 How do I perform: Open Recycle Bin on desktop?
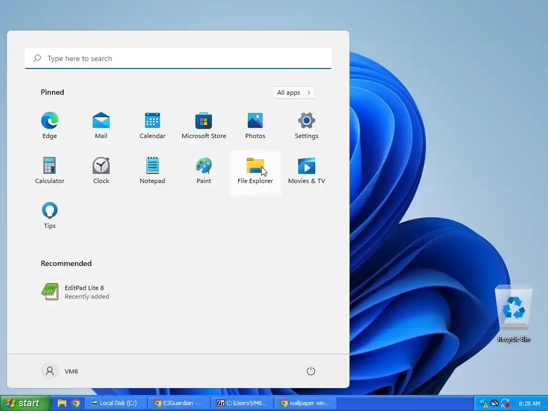coord(513,314)
